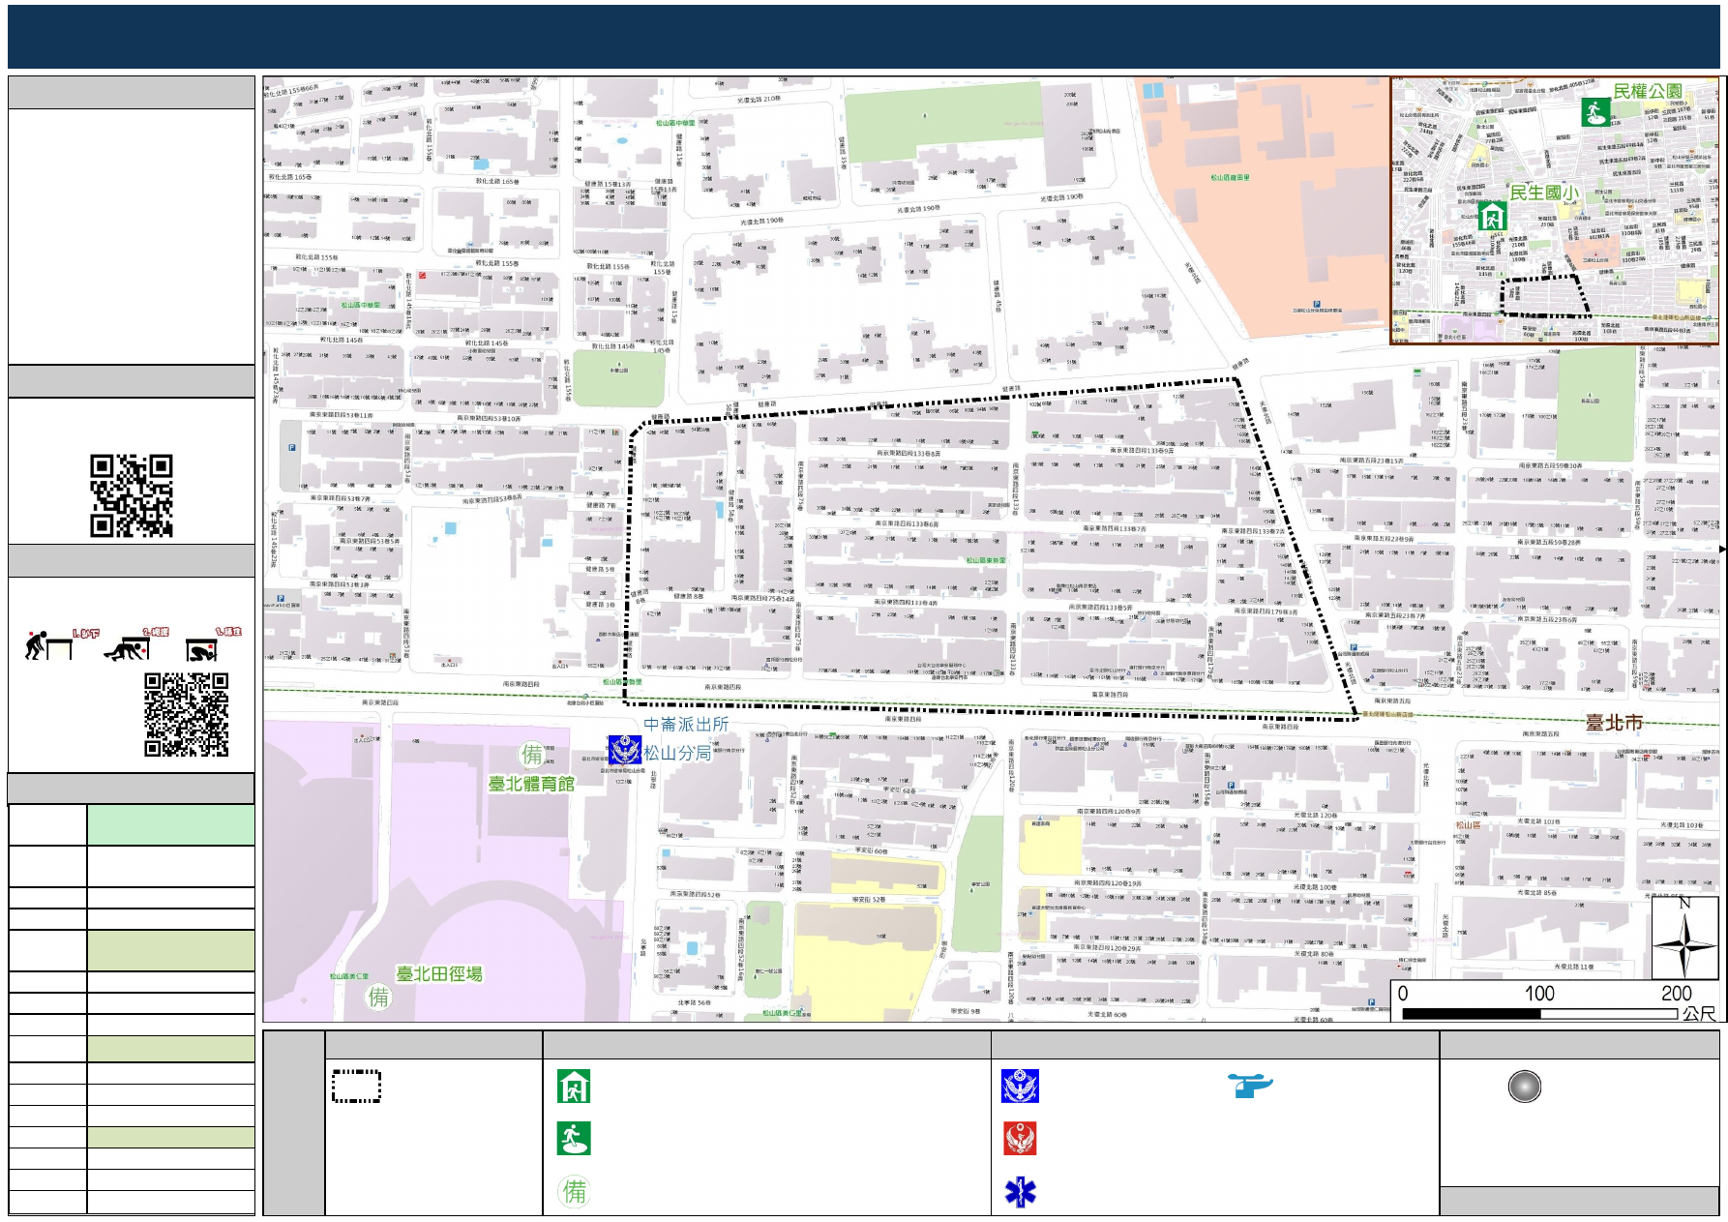Click the 備 marker next to 臺北體育館
Screen dimensions: 1728x1222
click(532, 754)
